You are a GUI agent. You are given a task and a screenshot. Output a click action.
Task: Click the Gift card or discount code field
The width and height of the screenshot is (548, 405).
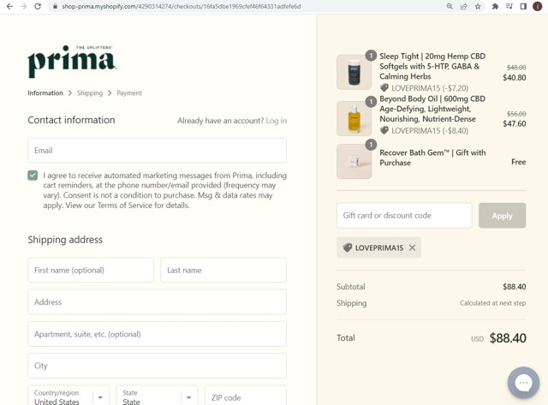tap(404, 216)
